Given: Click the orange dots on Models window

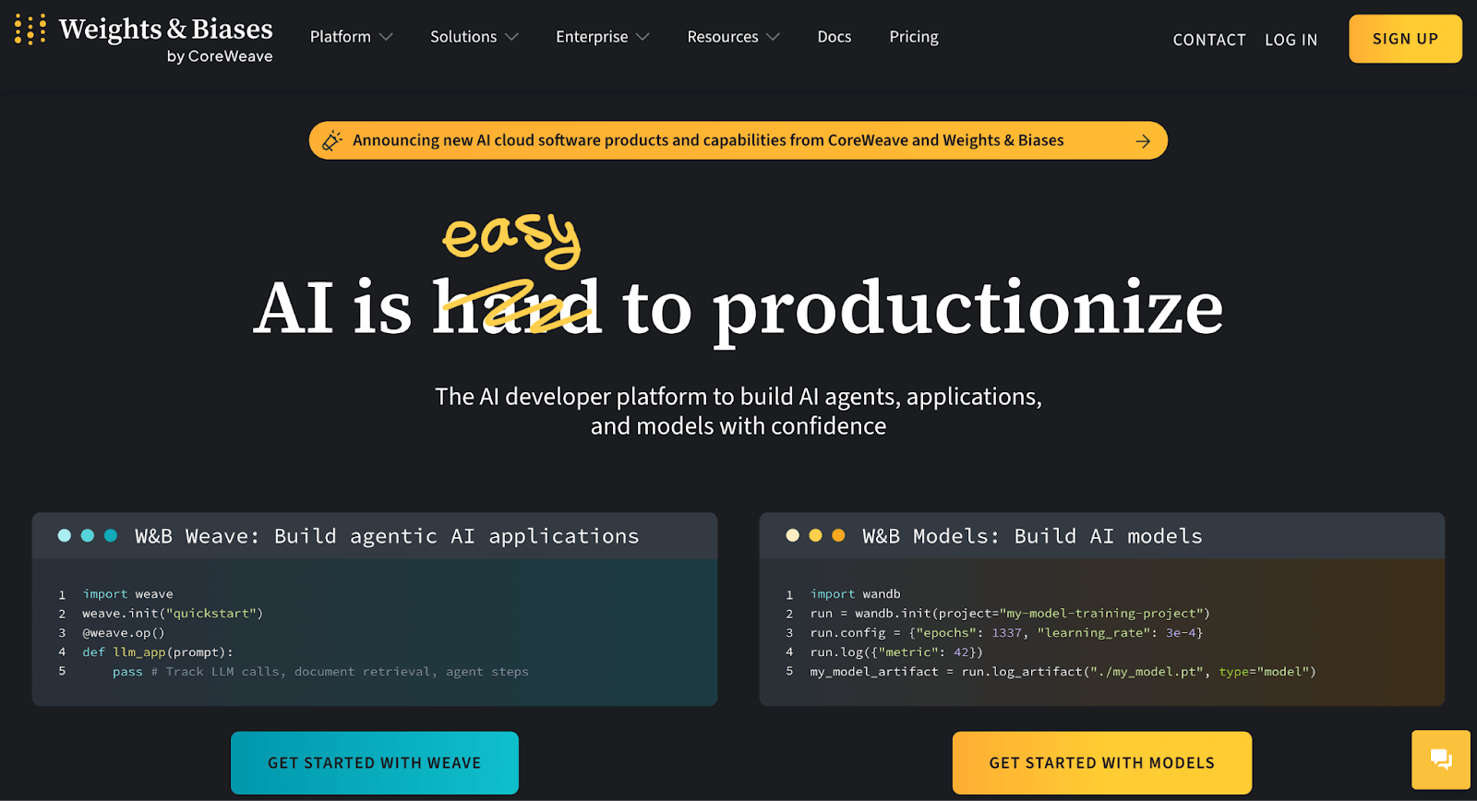Looking at the screenshot, I should (x=815, y=536).
